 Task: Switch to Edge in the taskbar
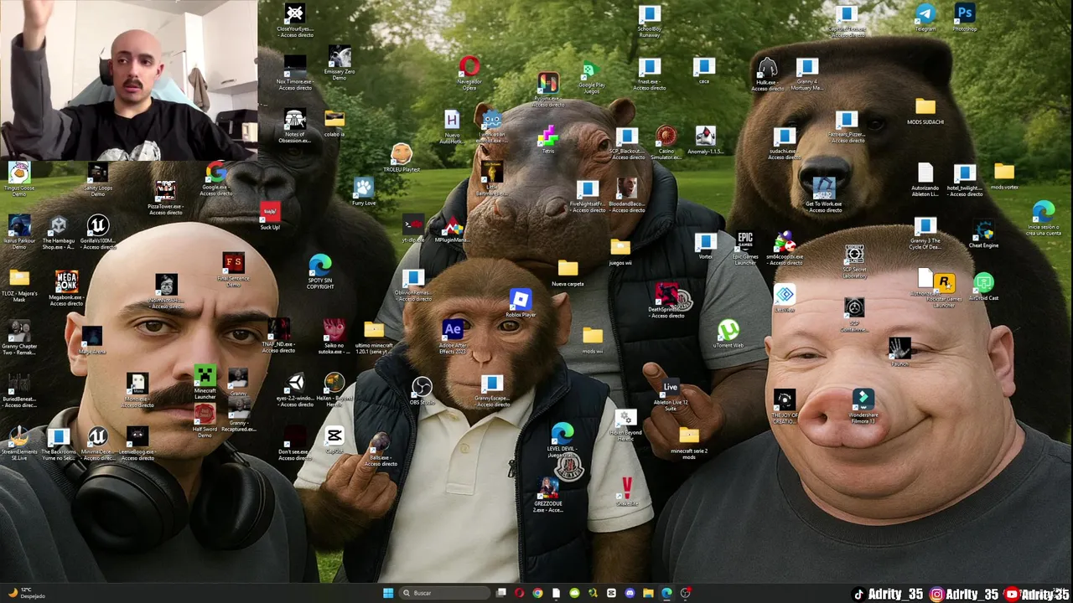(666, 593)
